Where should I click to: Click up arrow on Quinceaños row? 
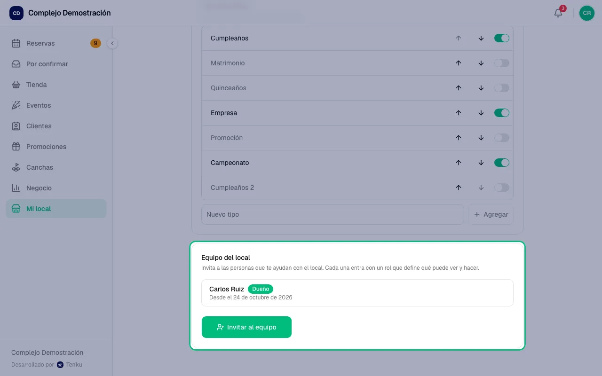pos(459,88)
